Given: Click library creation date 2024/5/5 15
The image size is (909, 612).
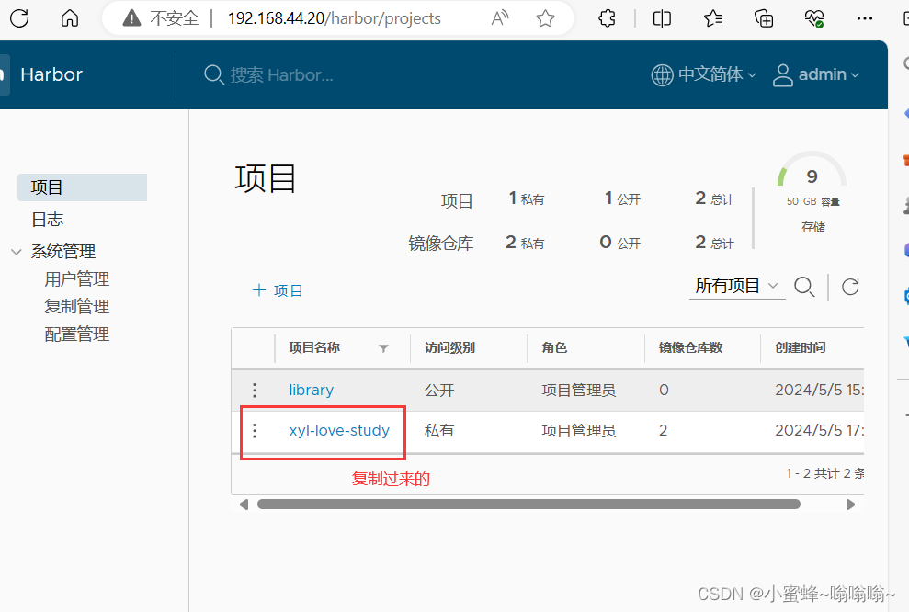Looking at the screenshot, I should (819, 390).
